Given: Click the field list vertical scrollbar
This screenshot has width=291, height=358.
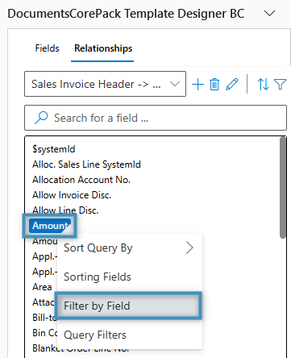Looking at the screenshot, I should click(x=283, y=188).
